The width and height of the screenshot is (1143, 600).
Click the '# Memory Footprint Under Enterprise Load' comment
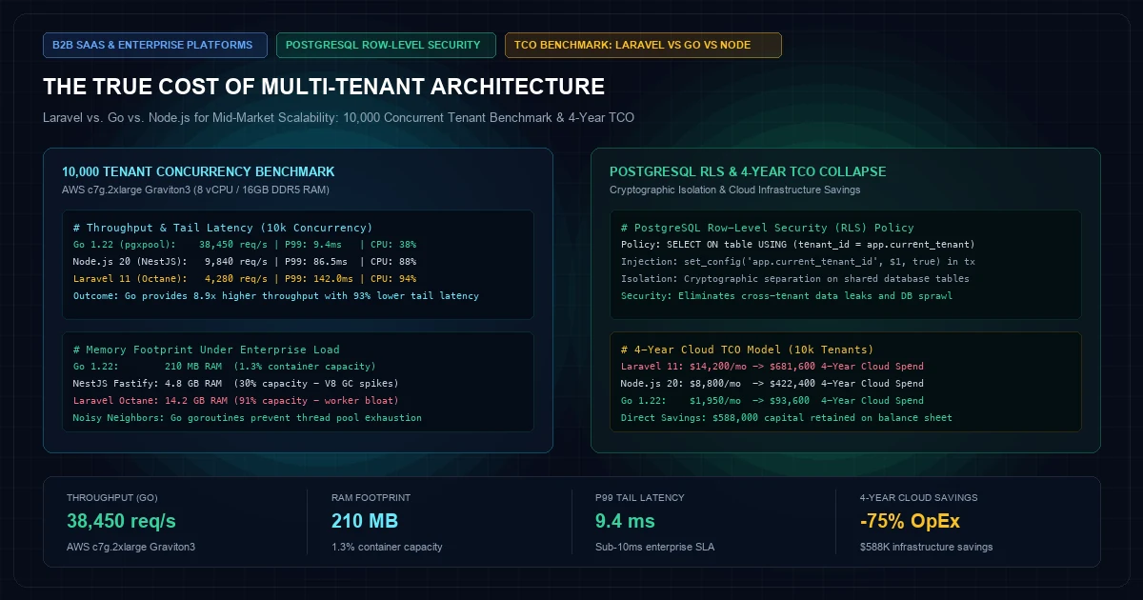(206, 350)
